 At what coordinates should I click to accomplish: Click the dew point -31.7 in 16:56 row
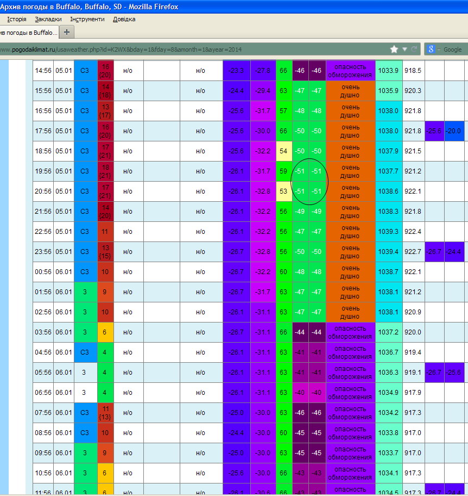pos(263,111)
